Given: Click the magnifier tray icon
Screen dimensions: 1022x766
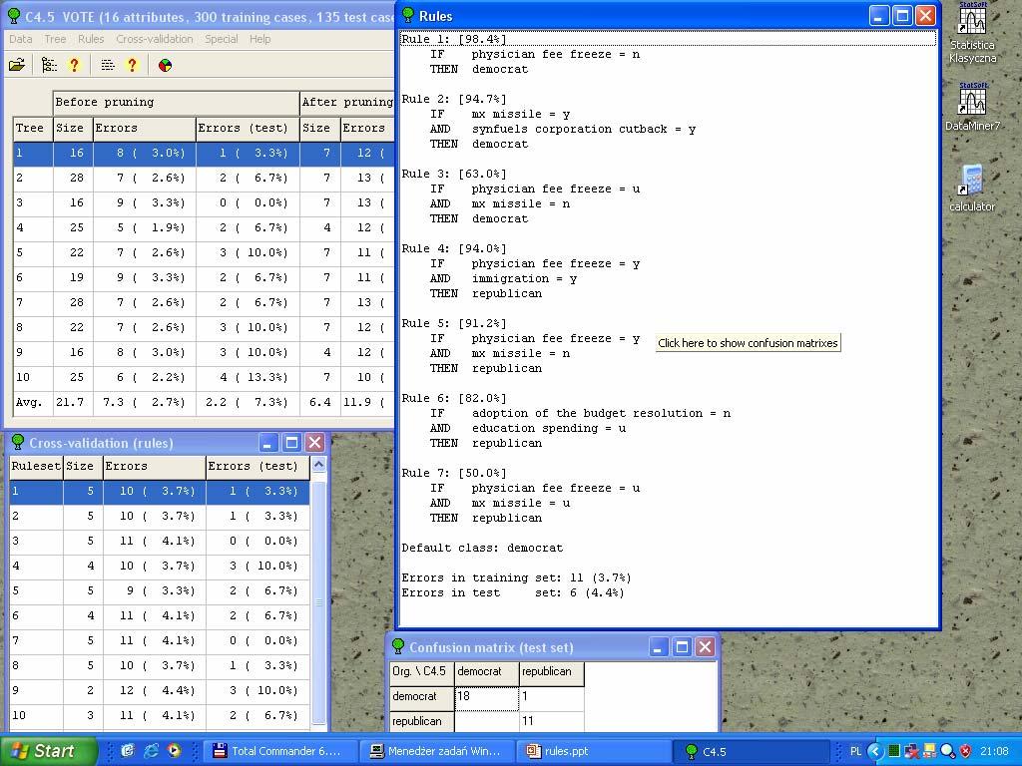Looking at the screenshot, I should coord(948,751).
